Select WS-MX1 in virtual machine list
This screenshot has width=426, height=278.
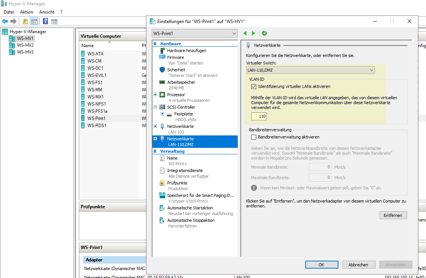pos(95,97)
